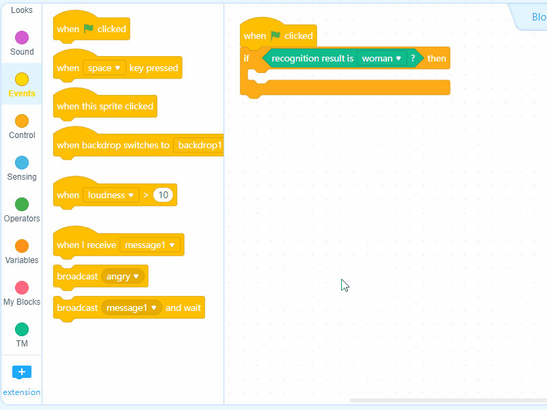Click the add extension button
This screenshot has height=410, width=547.
(22, 372)
